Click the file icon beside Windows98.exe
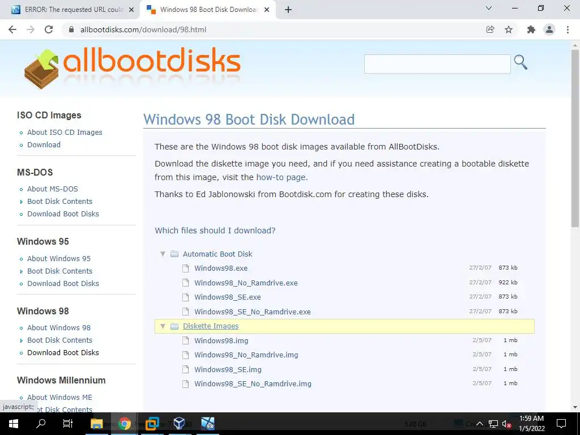Image resolution: width=580 pixels, height=435 pixels. pos(186,268)
